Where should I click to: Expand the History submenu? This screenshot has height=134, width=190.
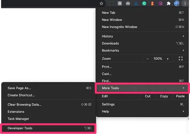[142, 36]
